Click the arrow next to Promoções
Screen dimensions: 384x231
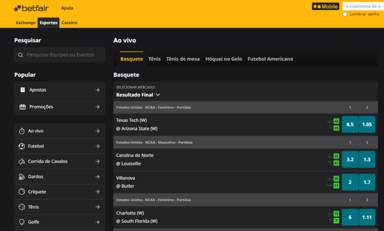[98, 107]
